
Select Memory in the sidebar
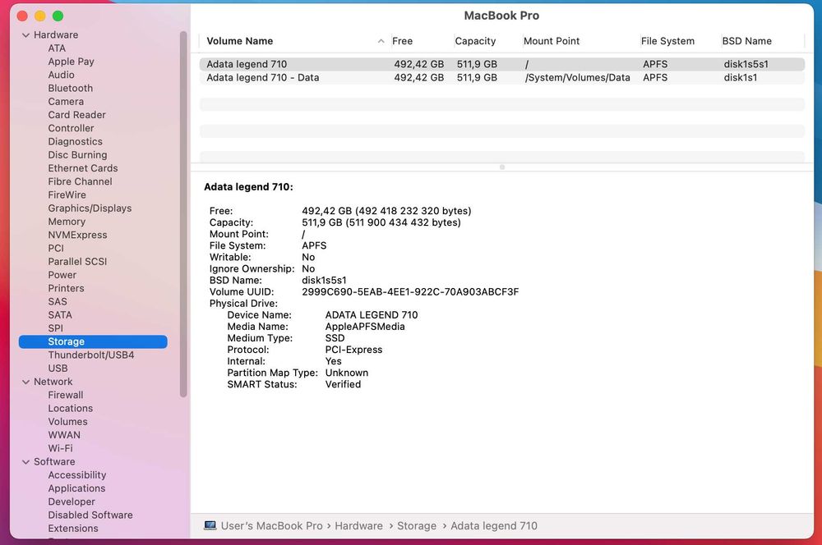coord(67,222)
